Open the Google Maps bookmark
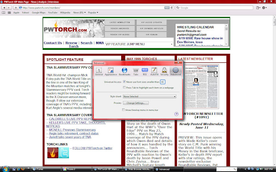The height and width of the screenshot is (172, 276). click(38, 12)
